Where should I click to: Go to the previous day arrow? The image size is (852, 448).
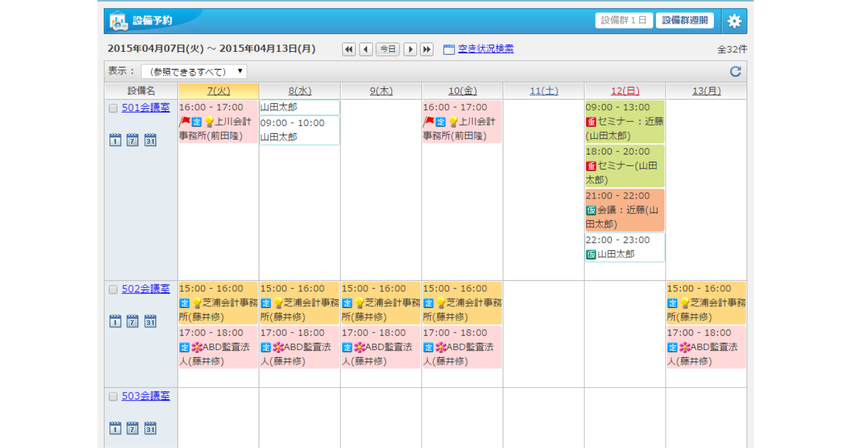click(366, 50)
